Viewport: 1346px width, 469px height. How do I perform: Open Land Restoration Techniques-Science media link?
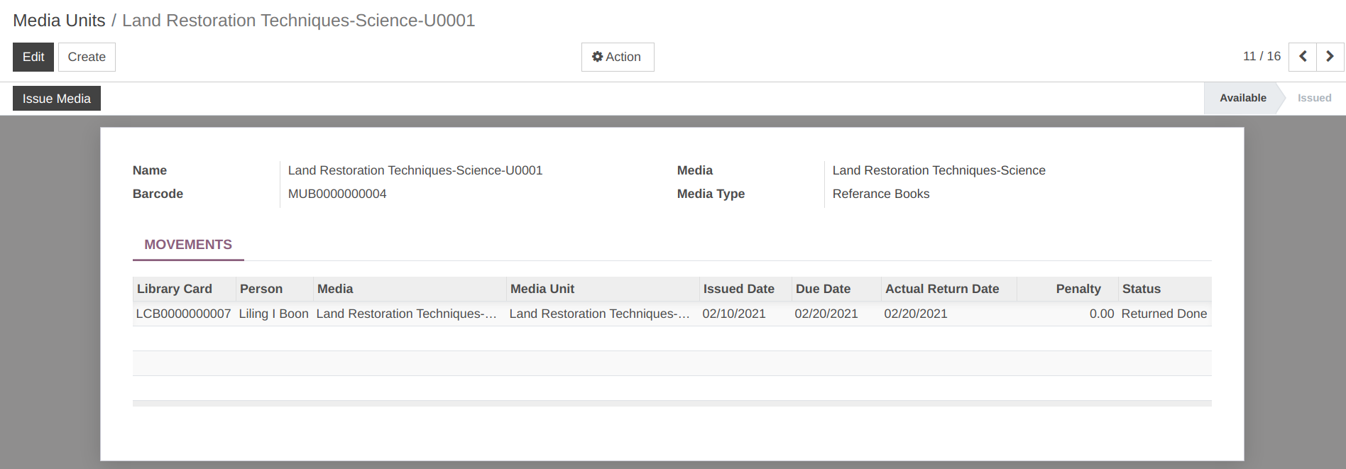point(939,170)
